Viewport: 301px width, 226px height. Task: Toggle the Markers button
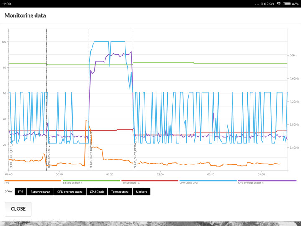[x=141, y=192]
